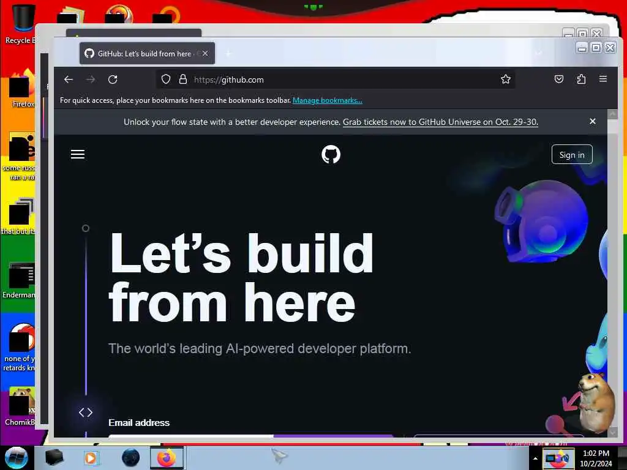Click the code brackets icon on the timeline
This screenshot has height=470, width=627.
point(86,412)
